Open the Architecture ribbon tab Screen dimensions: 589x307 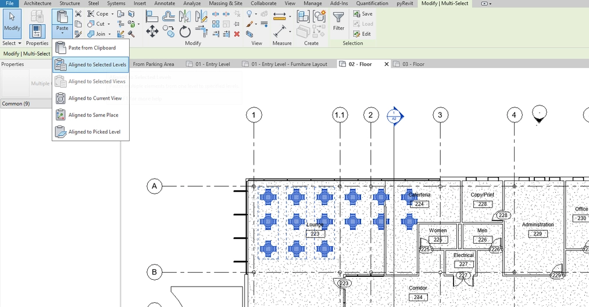(x=38, y=3)
